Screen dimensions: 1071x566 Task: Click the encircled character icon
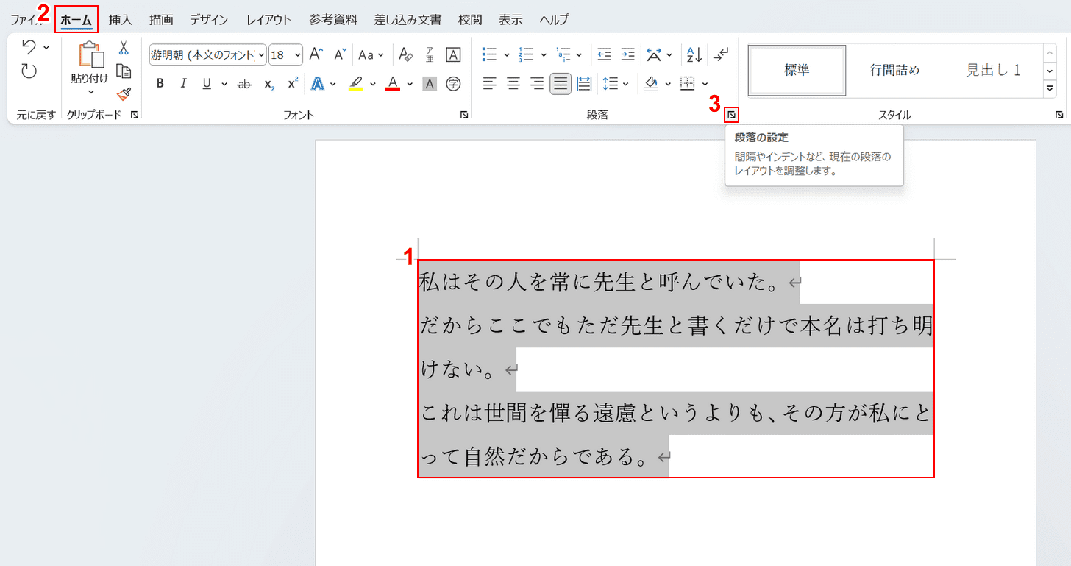point(454,84)
